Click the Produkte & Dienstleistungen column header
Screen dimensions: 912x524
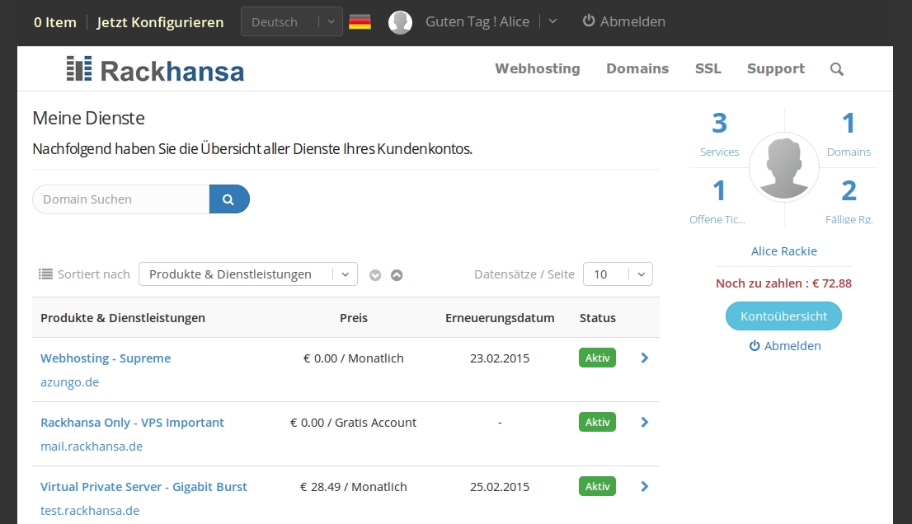[x=123, y=318]
